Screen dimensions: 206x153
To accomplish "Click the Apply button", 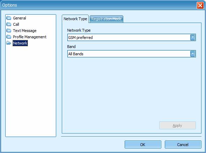I will (177, 126).
